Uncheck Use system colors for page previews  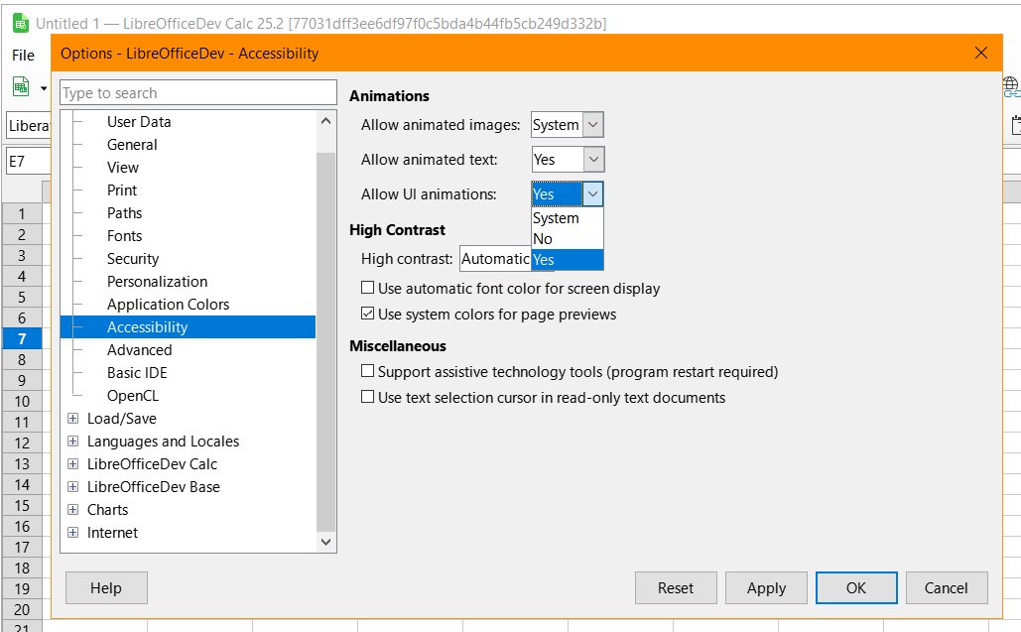(368, 314)
